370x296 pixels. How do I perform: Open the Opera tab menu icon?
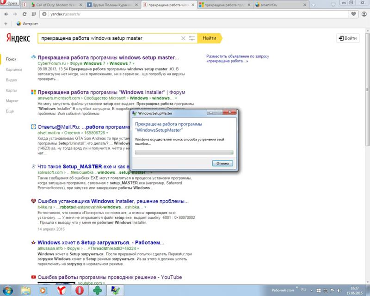[x=333, y=5]
